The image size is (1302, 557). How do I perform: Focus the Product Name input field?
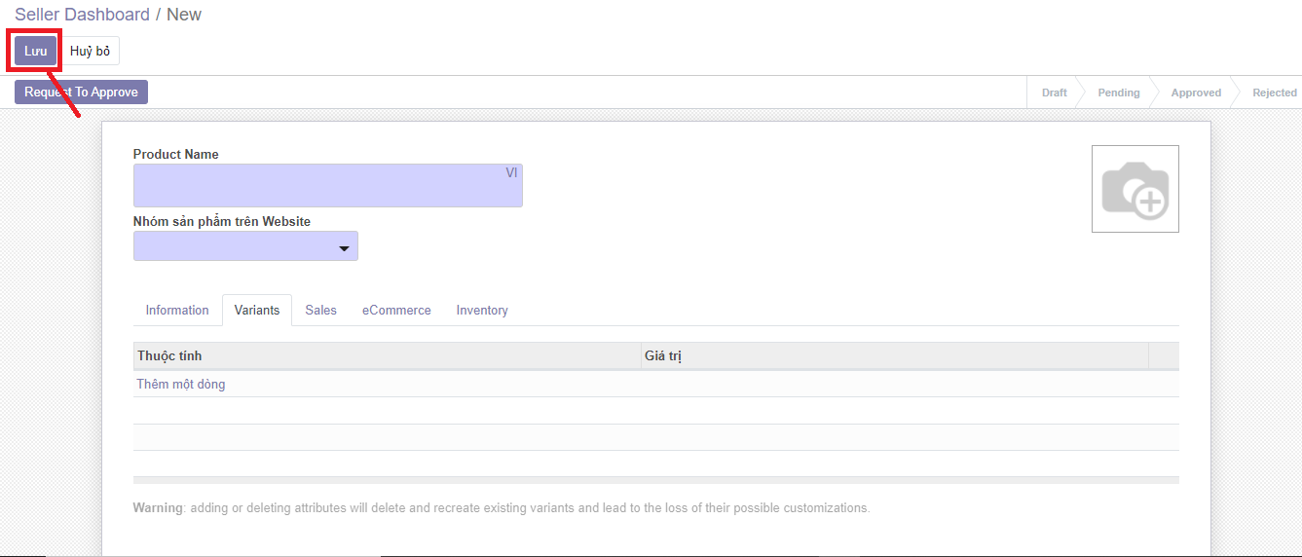click(x=318, y=185)
